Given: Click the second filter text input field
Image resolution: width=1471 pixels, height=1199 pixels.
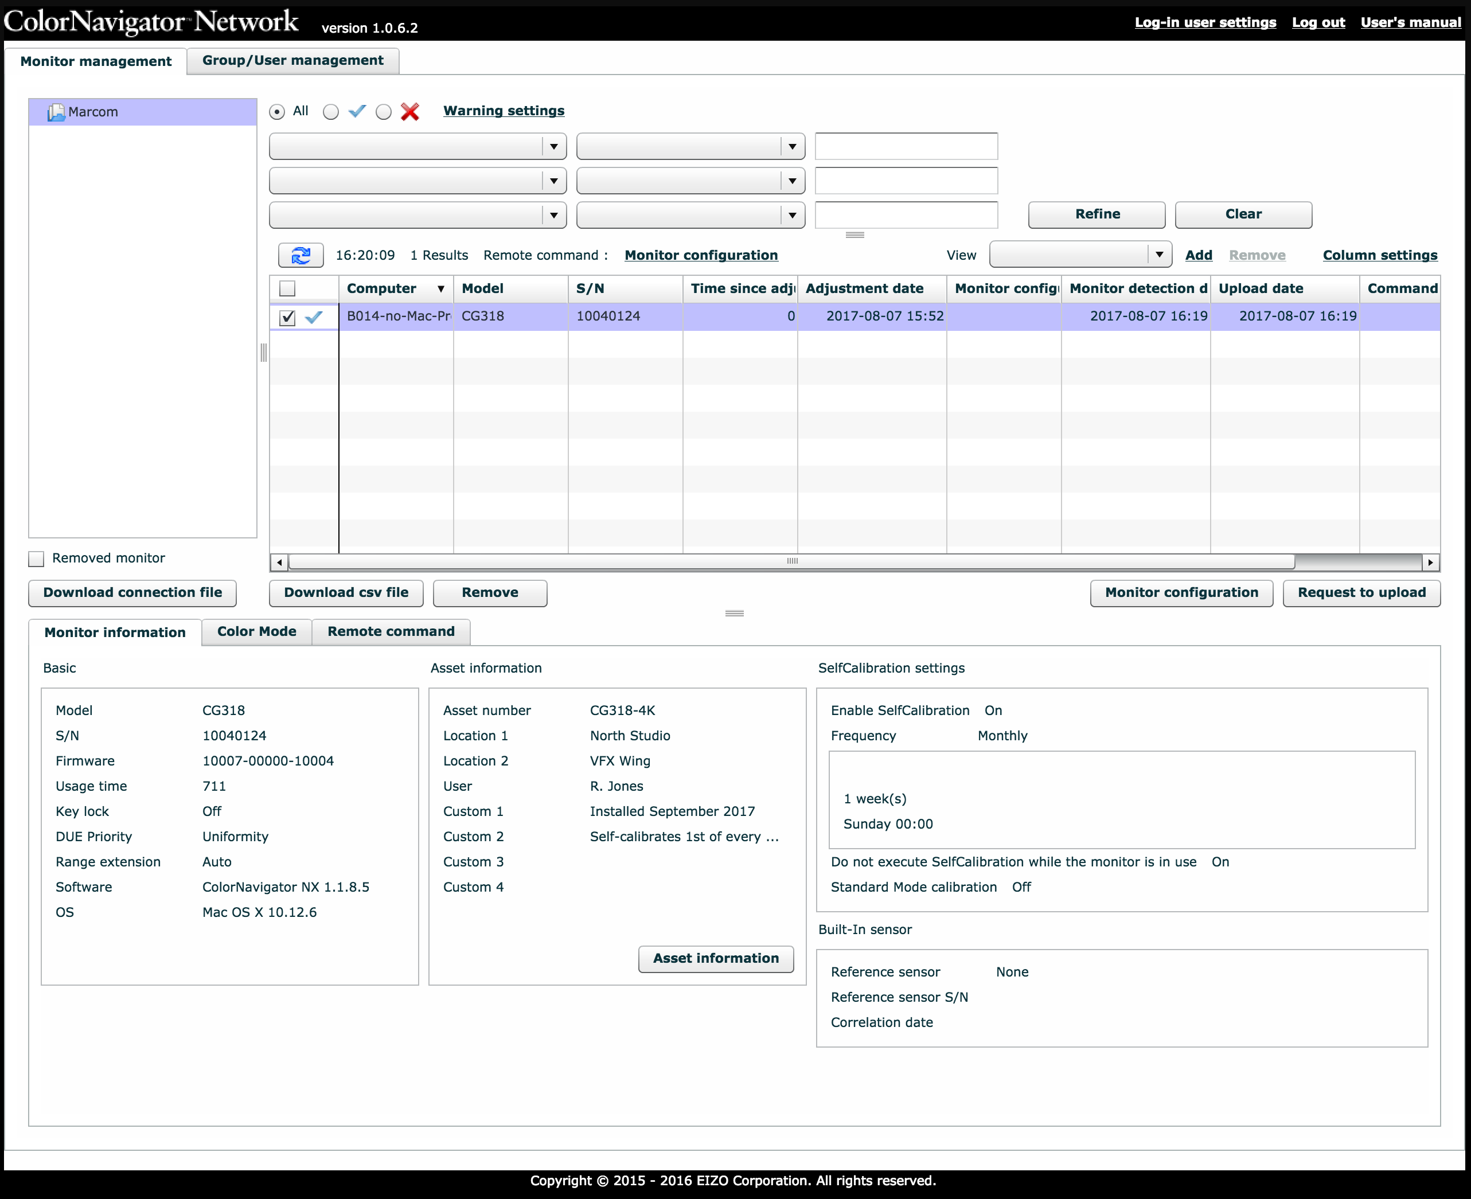Looking at the screenshot, I should pyautogui.click(x=906, y=181).
